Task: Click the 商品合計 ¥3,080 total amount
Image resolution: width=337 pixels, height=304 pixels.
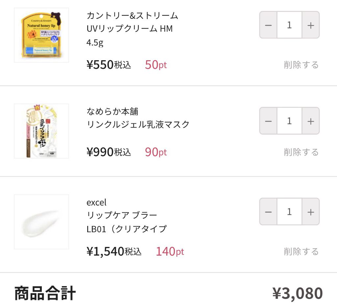Action: pos(298,293)
